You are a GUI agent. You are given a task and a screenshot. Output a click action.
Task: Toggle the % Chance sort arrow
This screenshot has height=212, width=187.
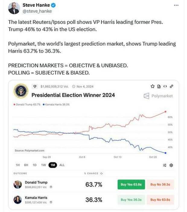(x=101, y=173)
